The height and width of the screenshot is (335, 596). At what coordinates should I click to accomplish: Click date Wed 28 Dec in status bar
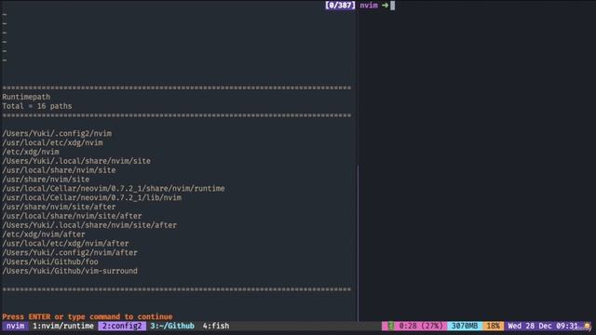pyautogui.click(x=530, y=326)
